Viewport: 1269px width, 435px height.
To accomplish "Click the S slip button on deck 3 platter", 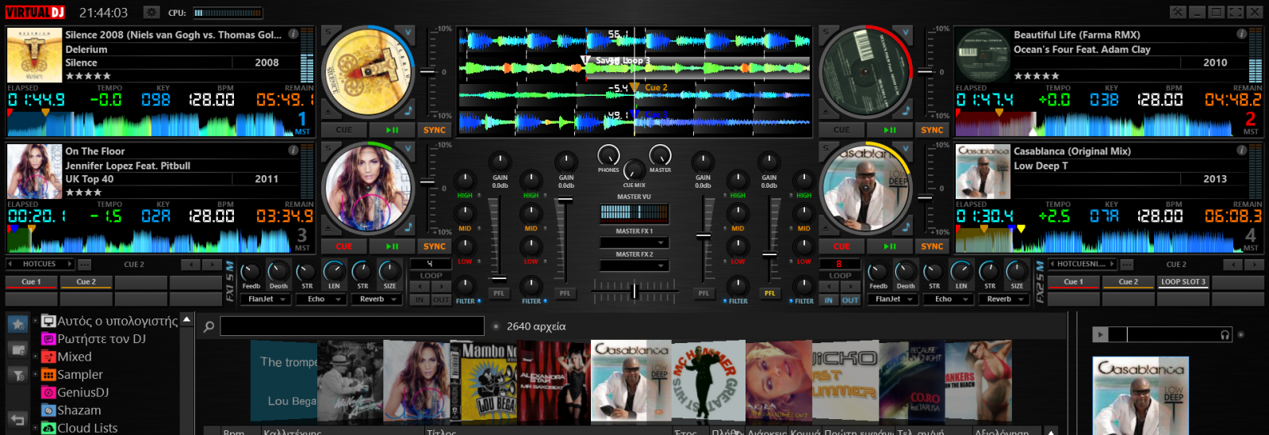I will (x=328, y=149).
